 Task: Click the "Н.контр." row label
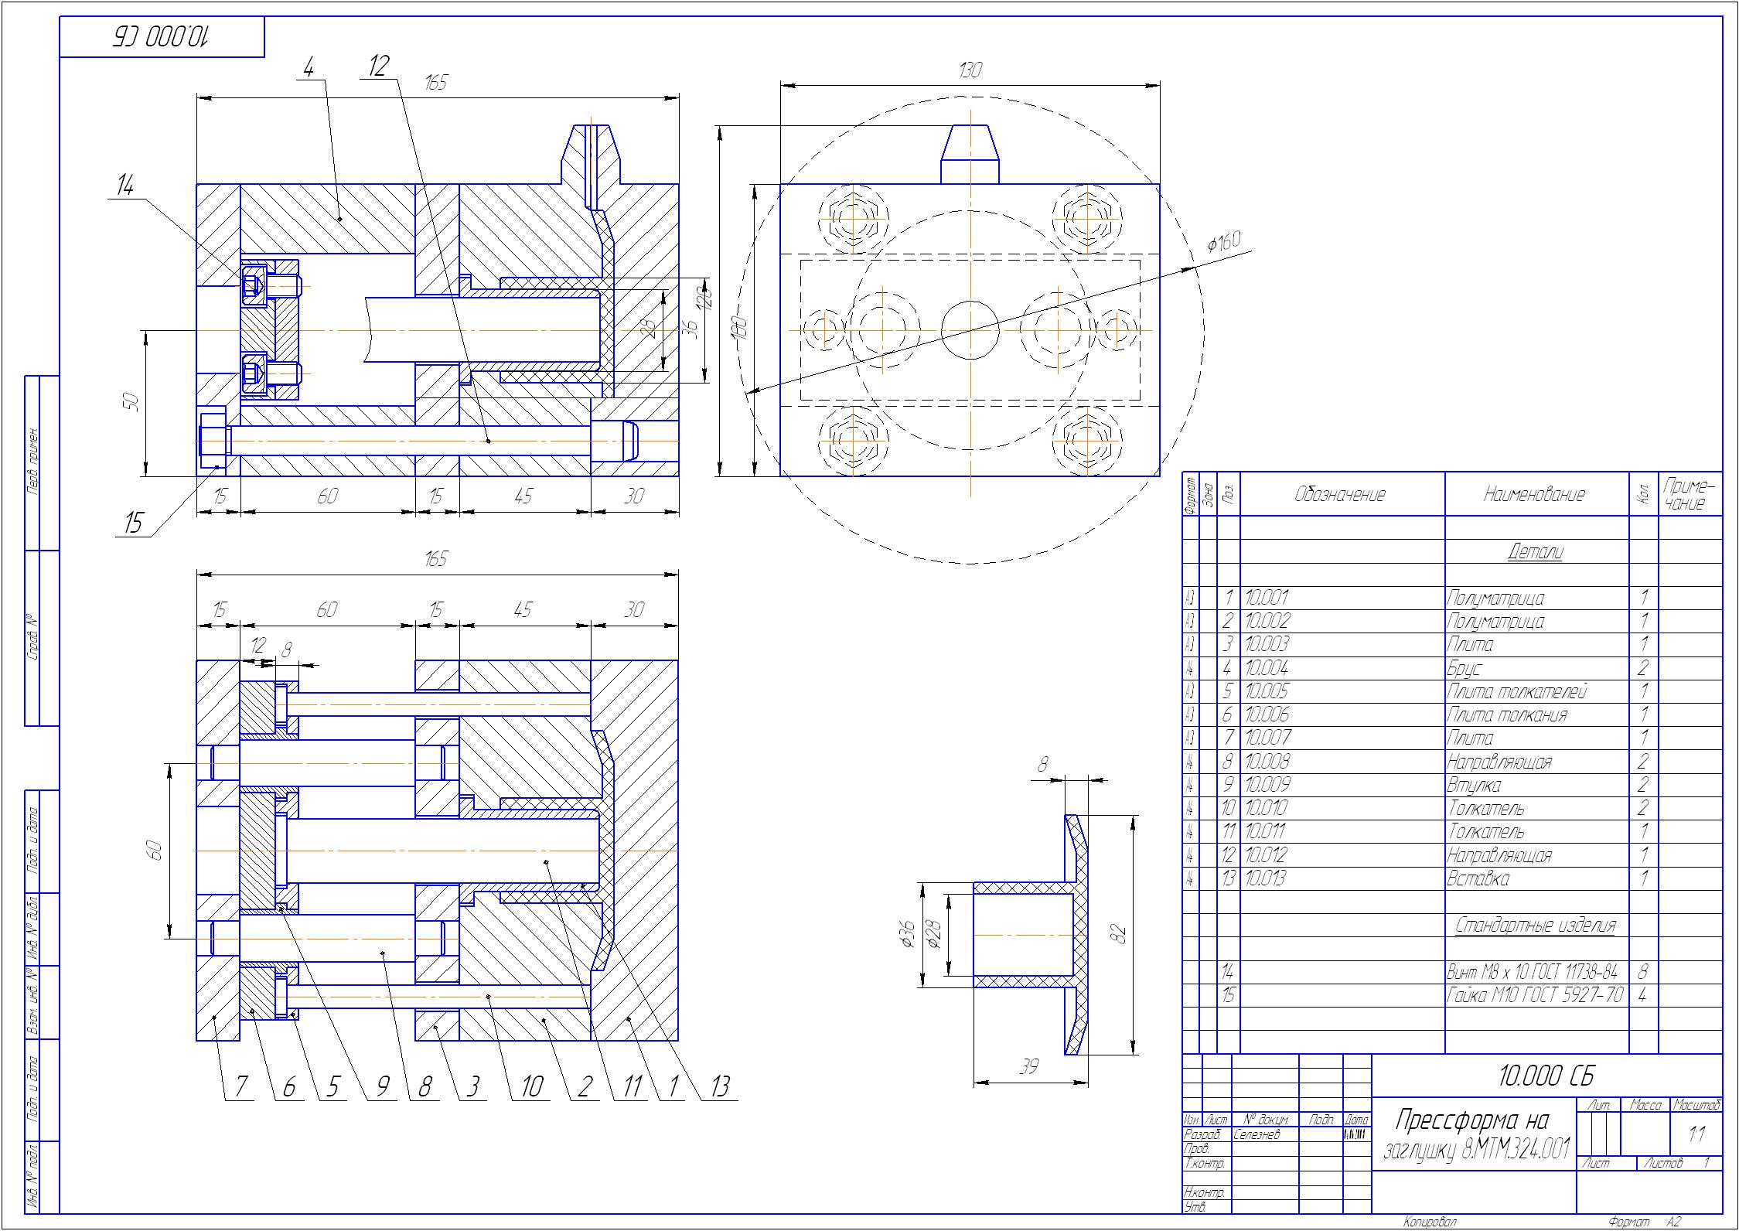tap(1205, 1193)
